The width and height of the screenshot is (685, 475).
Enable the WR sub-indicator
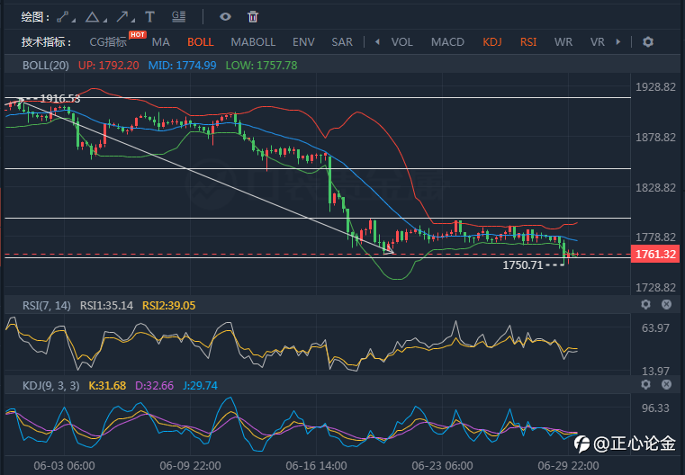(563, 42)
